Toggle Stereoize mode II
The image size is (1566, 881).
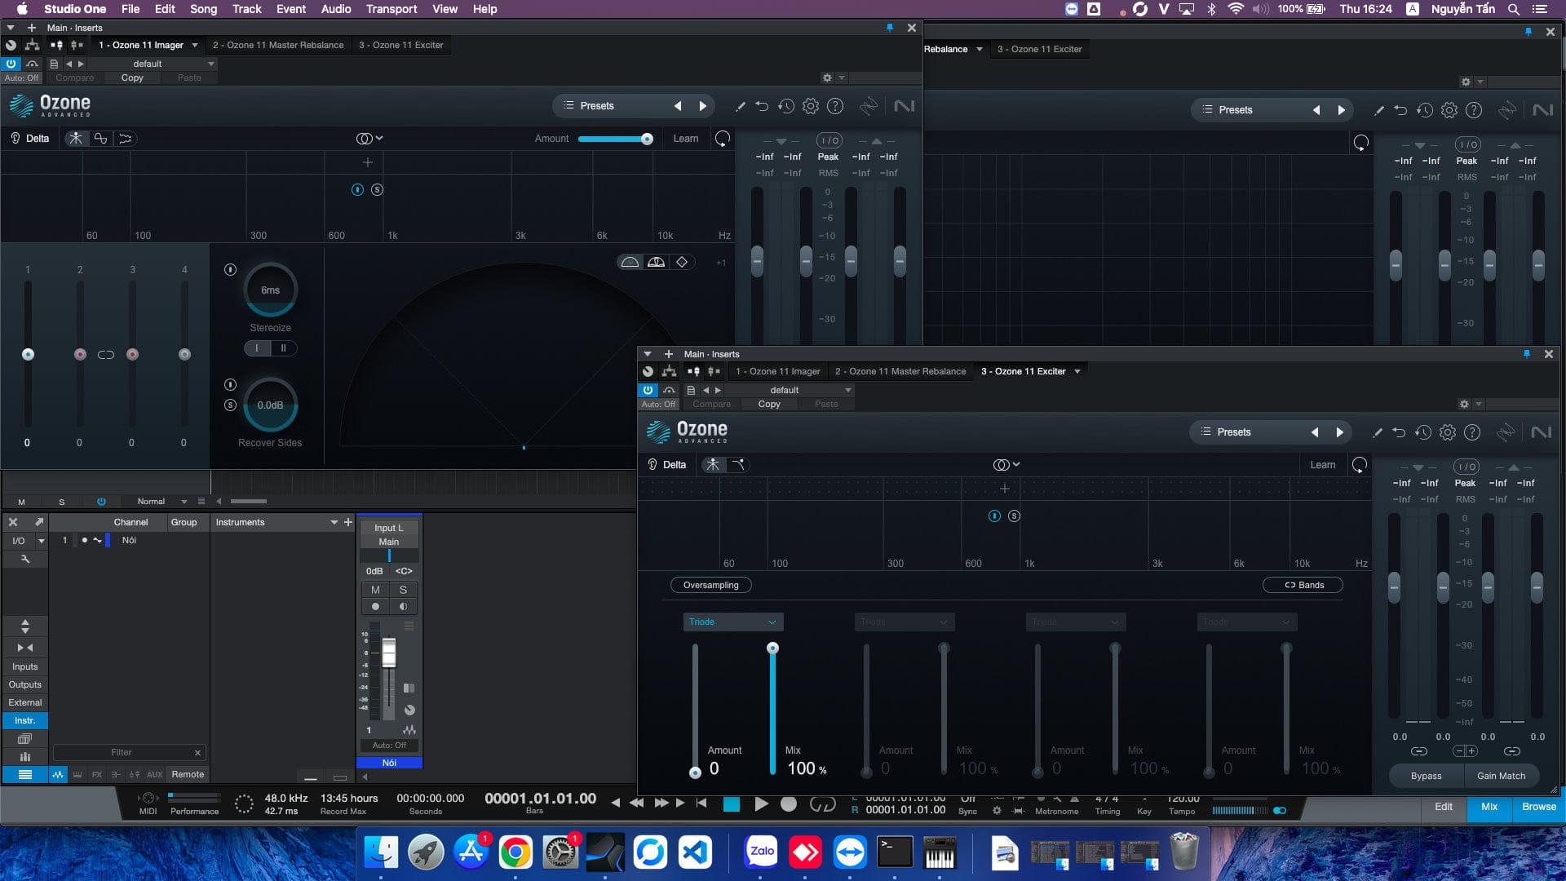283,348
